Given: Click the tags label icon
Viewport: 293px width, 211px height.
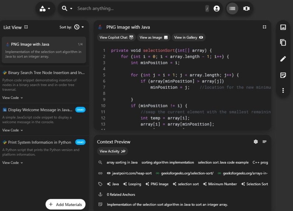Looking at the screenshot, I should pyautogui.click(x=100, y=184).
